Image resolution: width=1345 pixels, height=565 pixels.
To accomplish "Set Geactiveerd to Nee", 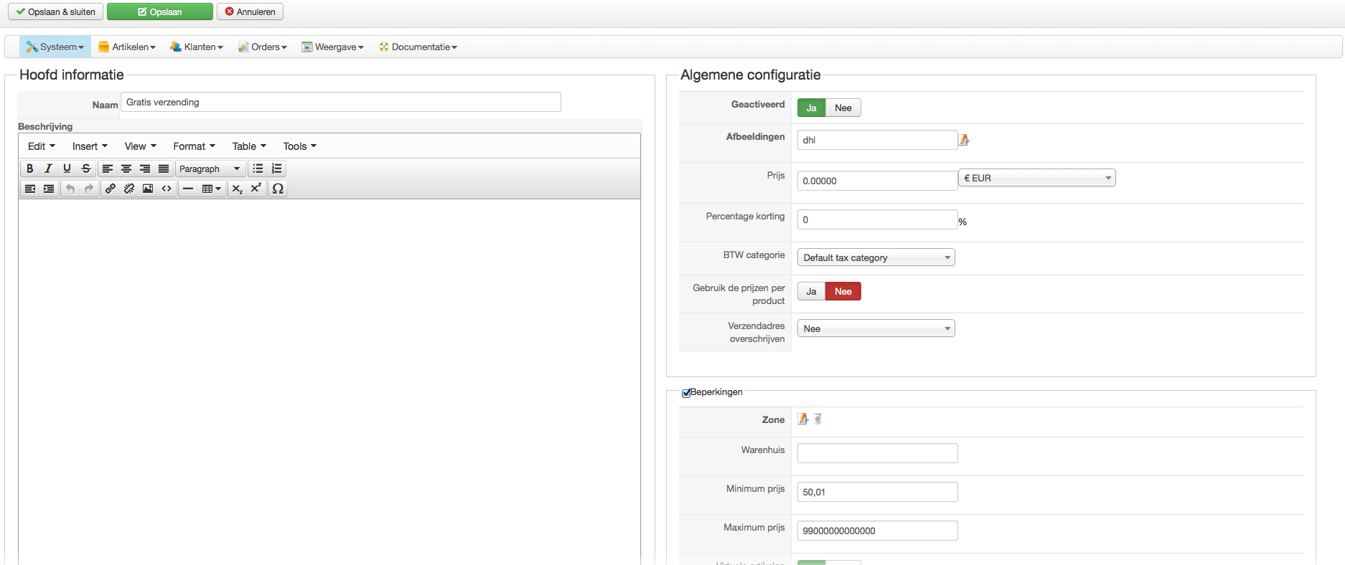I will click(843, 108).
